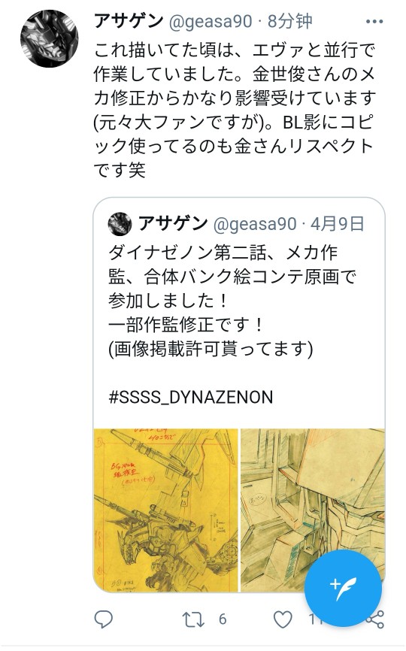Image resolution: width=406 pixels, height=651 pixels.
Task: Tap the reply speech bubble icon
Action: tap(103, 619)
